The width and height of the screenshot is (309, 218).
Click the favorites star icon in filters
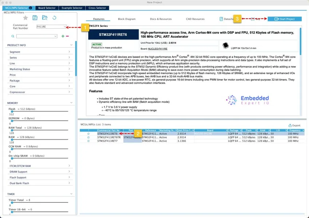click(x=25, y=18)
